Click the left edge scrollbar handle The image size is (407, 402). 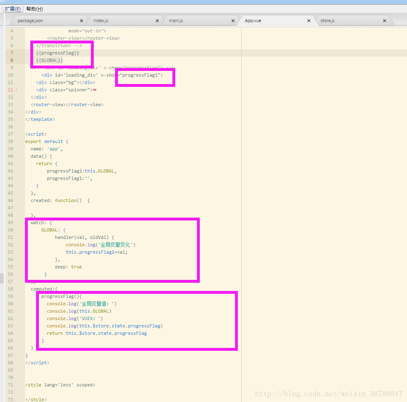(x=2, y=278)
